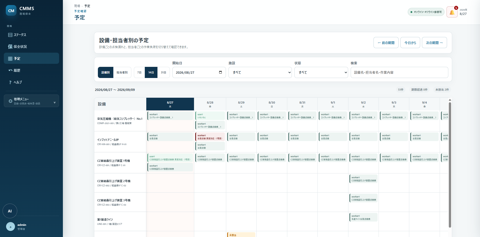Open the calendar picker in start date field

coord(220,72)
